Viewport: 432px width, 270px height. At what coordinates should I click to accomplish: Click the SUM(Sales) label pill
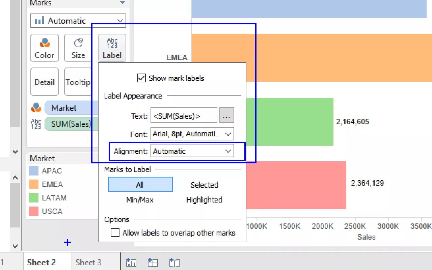coord(72,124)
